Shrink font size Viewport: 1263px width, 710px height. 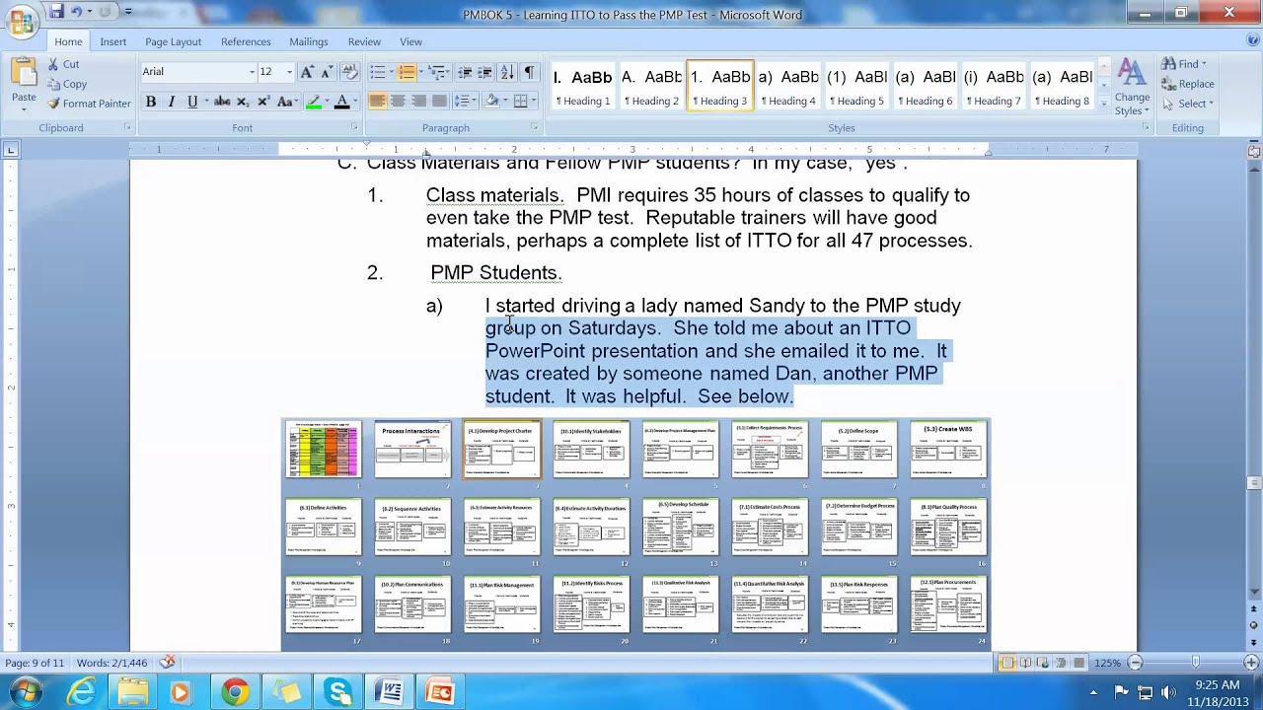coord(327,72)
